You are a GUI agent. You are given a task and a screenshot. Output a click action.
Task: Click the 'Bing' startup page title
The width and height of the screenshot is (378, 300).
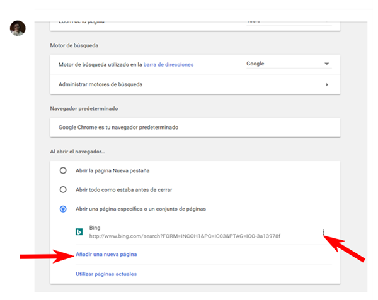95,227
